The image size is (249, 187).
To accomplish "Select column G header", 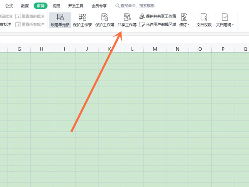I will [x=19, y=49].
